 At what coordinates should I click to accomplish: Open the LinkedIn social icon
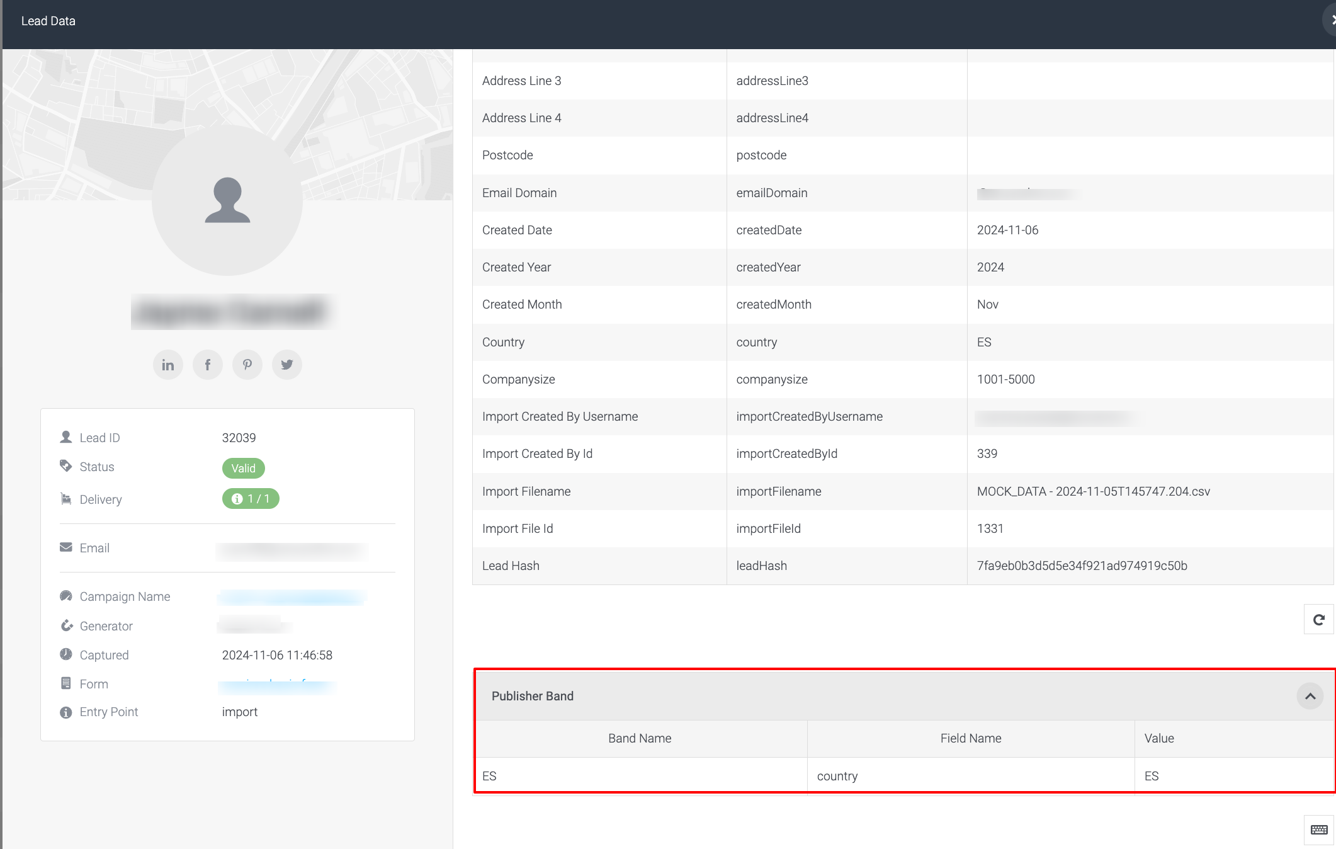coord(168,365)
